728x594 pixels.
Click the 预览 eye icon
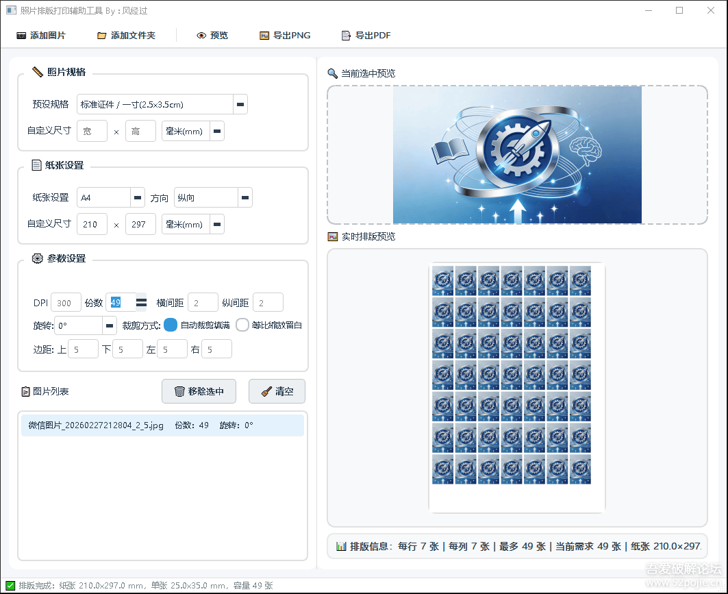tap(201, 36)
